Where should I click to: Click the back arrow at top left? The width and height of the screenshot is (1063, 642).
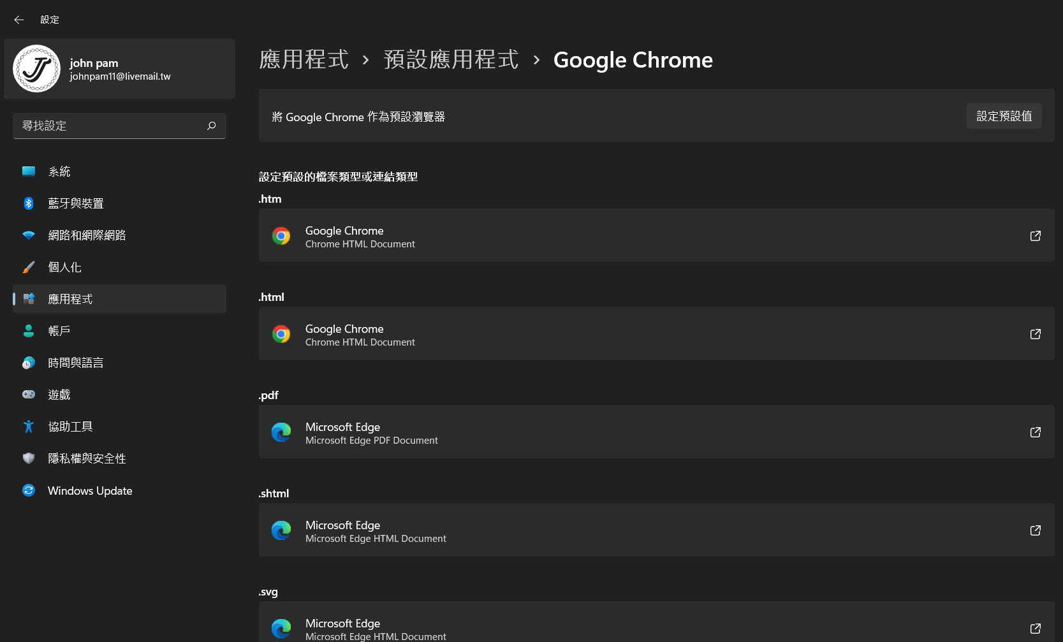pyautogui.click(x=18, y=19)
